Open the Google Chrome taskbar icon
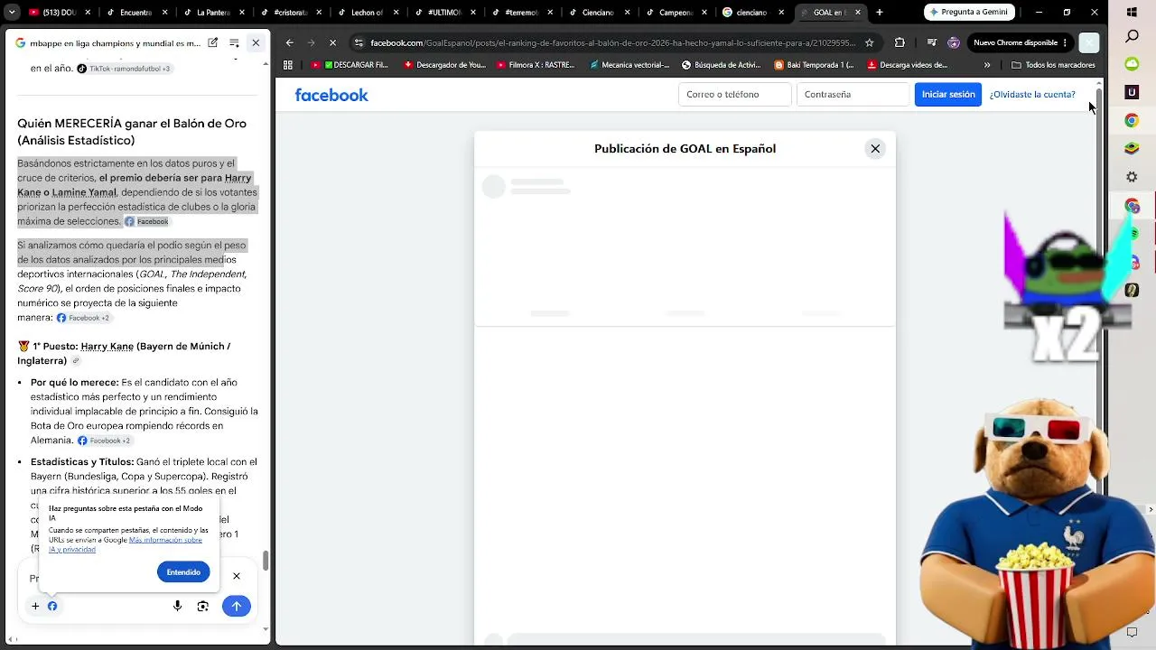Viewport: 1156px width, 650px height. (1132, 120)
